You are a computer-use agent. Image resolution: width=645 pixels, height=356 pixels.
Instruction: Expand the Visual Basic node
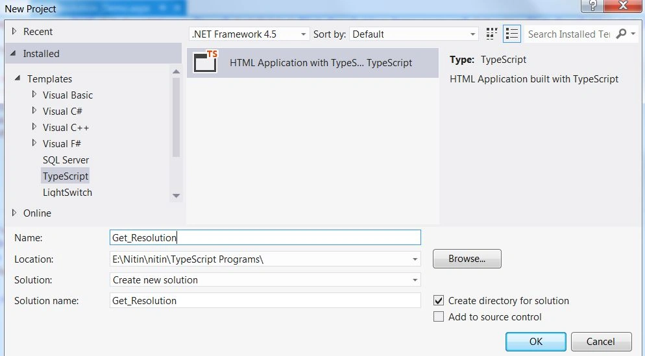(34, 95)
